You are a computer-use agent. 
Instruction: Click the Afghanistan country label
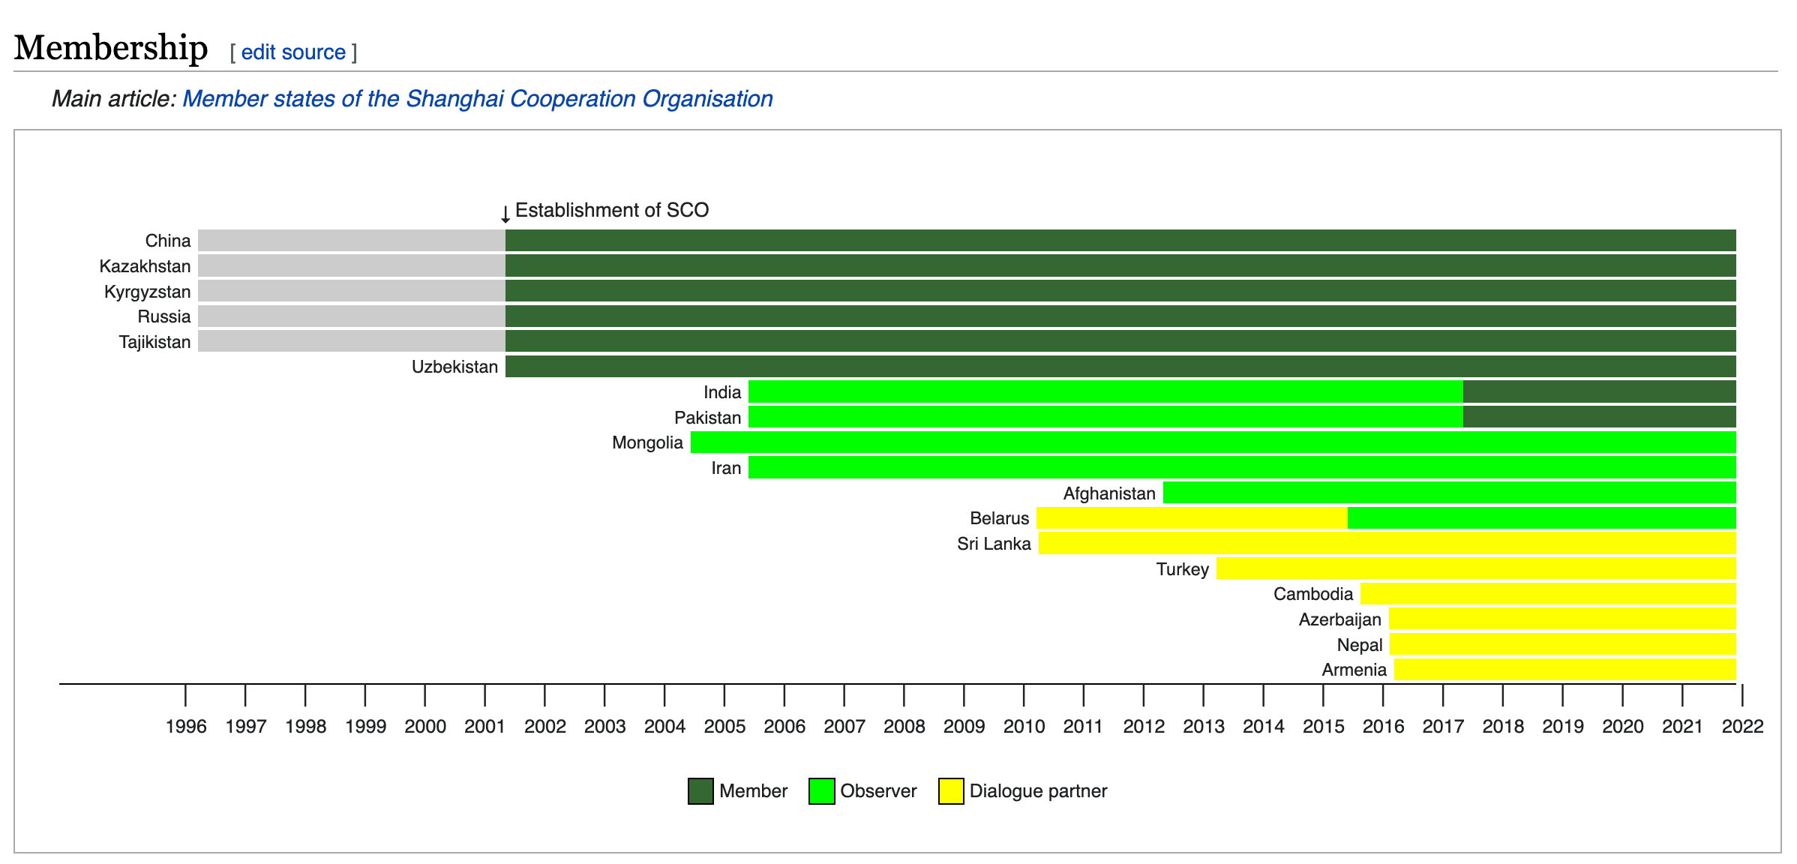tap(1108, 493)
